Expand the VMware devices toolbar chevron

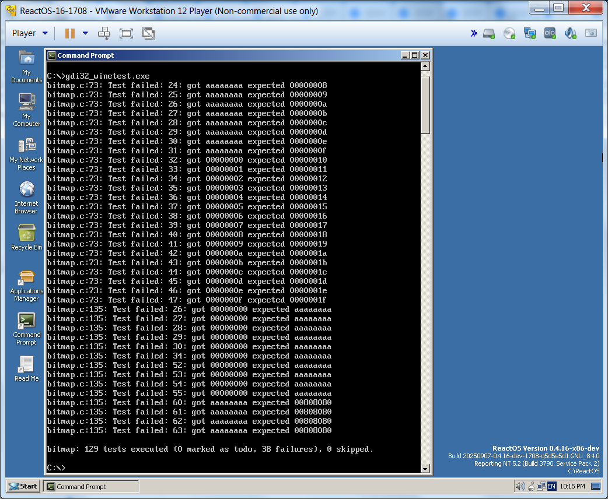click(474, 33)
